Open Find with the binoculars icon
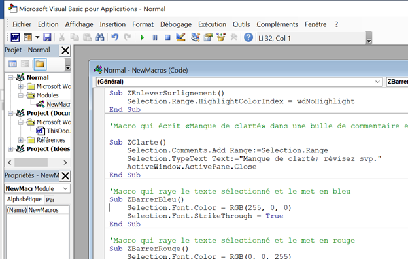The width and height of the screenshot is (408, 259). click(x=100, y=37)
